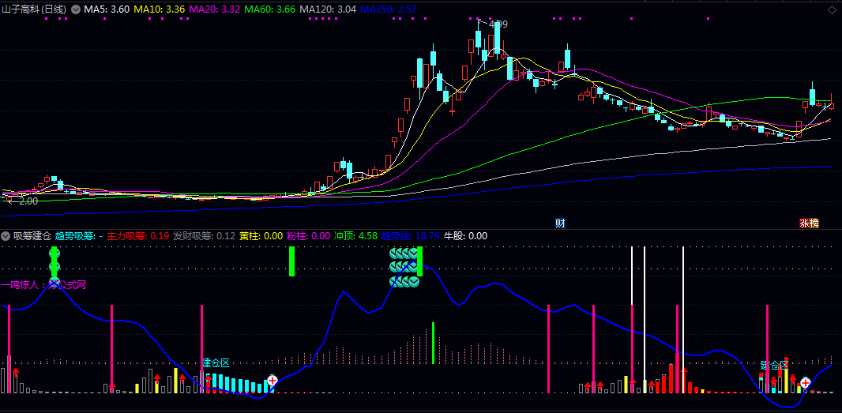Select the MA5: 3.60 moving average label
This screenshot has height=413, width=842.
[107, 9]
